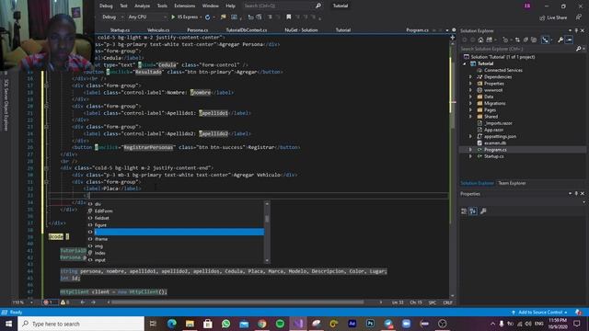Click the Categorized icon in Properties panel
Screen dimensions: 589x331
pyautogui.click(x=464, y=211)
